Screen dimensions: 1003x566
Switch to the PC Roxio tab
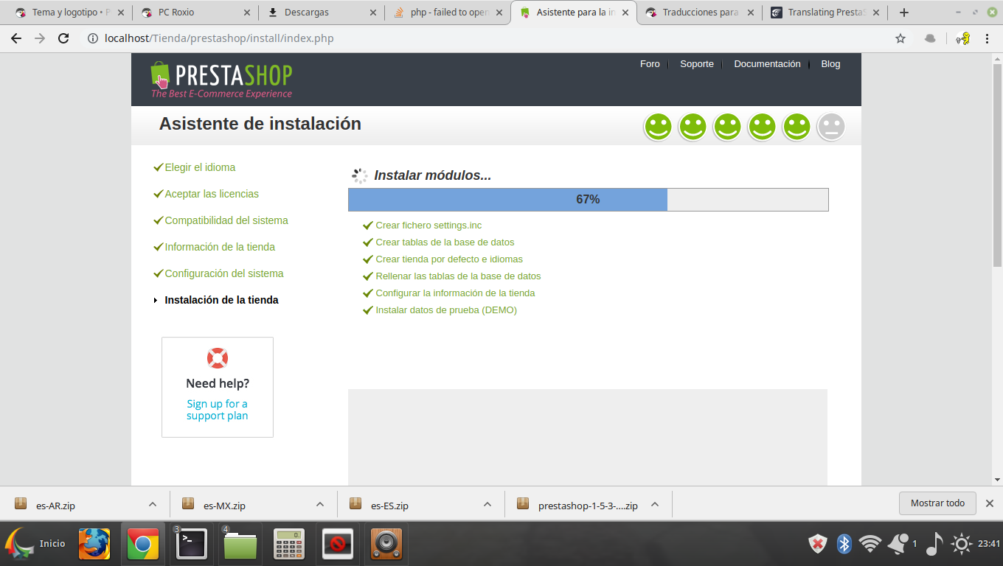195,13
